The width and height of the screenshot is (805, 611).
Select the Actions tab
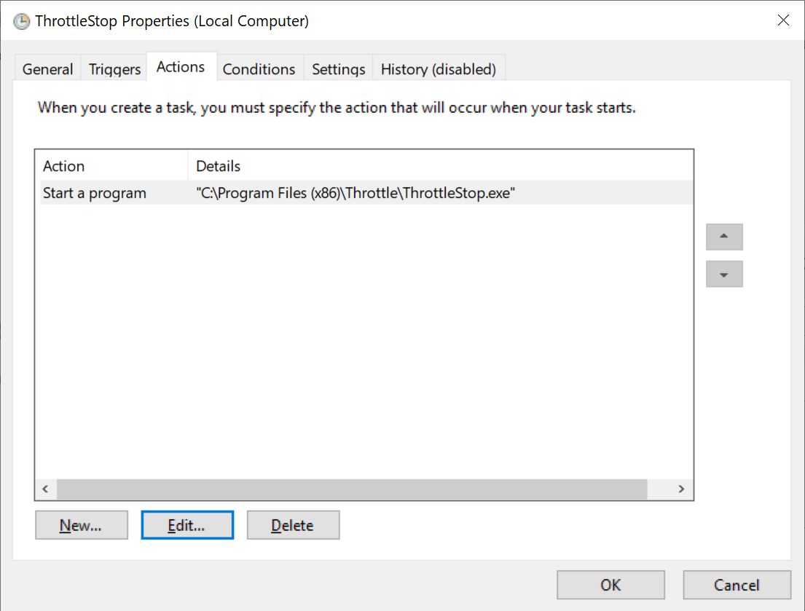pyautogui.click(x=181, y=67)
